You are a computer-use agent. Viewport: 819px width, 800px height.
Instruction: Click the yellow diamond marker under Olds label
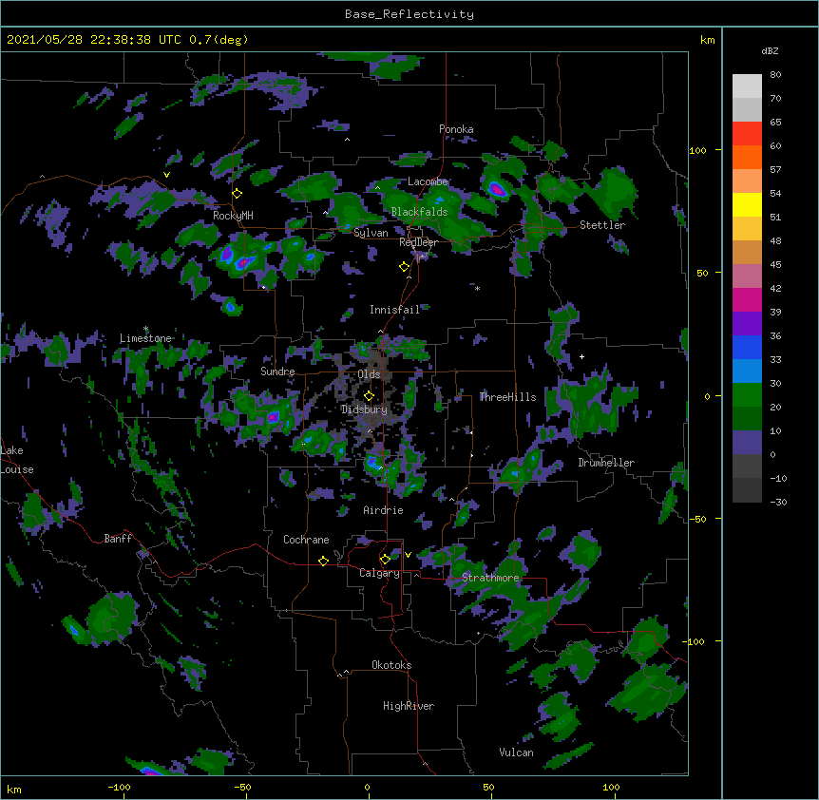tap(369, 395)
